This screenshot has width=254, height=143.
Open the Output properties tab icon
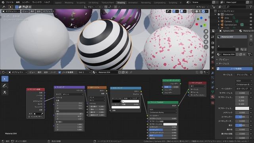(x=213, y=48)
